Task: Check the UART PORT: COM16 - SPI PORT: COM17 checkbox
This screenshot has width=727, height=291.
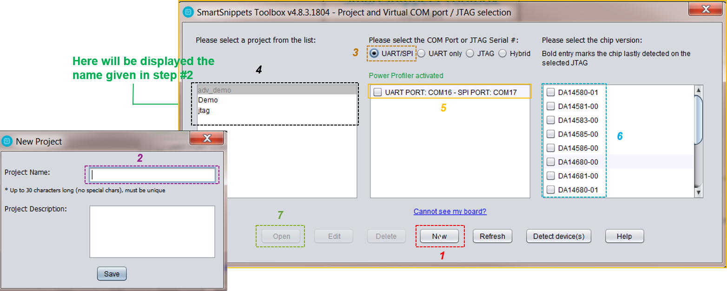Action: 377,92
